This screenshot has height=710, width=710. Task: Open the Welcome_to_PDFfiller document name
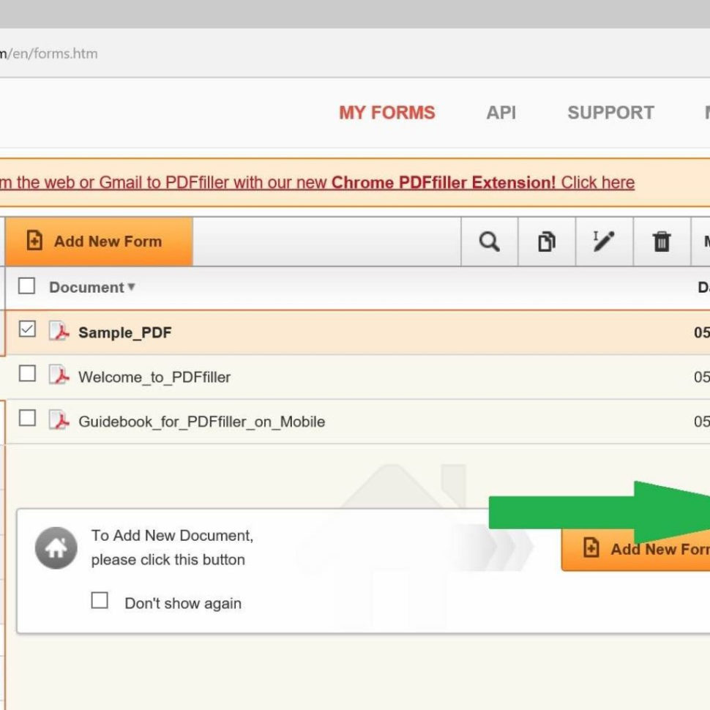tap(154, 377)
